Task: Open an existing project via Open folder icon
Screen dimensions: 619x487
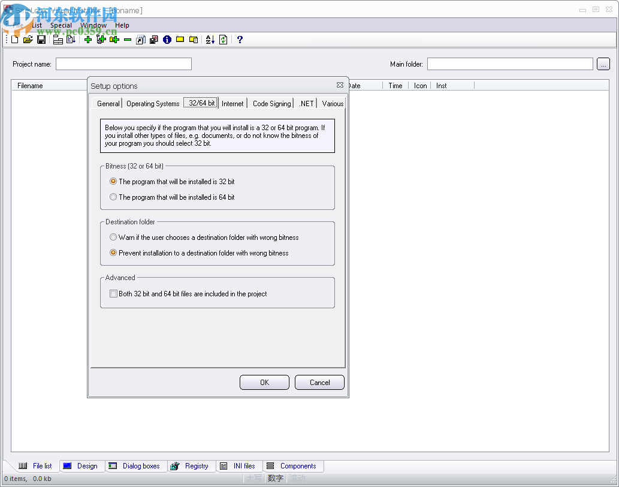Action: (28, 40)
